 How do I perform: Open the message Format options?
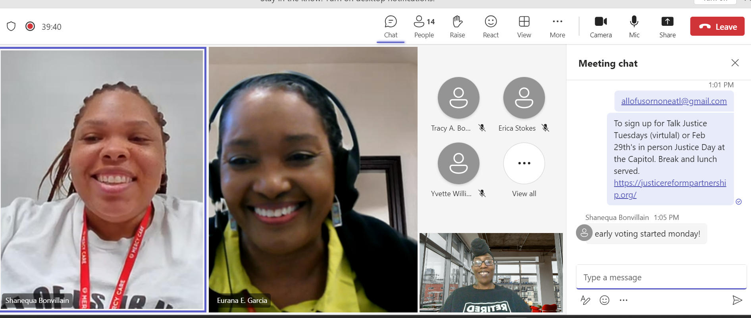point(585,300)
